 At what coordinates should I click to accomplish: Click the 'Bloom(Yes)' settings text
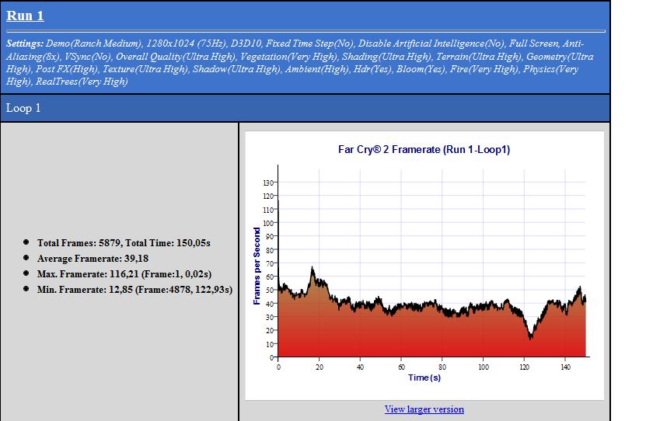point(421,69)
